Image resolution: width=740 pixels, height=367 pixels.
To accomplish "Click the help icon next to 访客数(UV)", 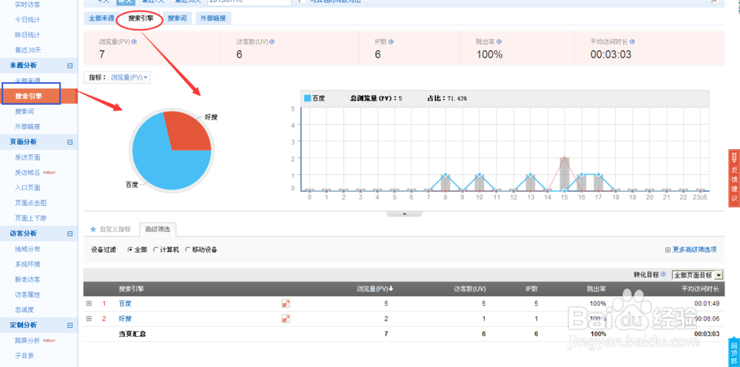I will coord(272,41).
